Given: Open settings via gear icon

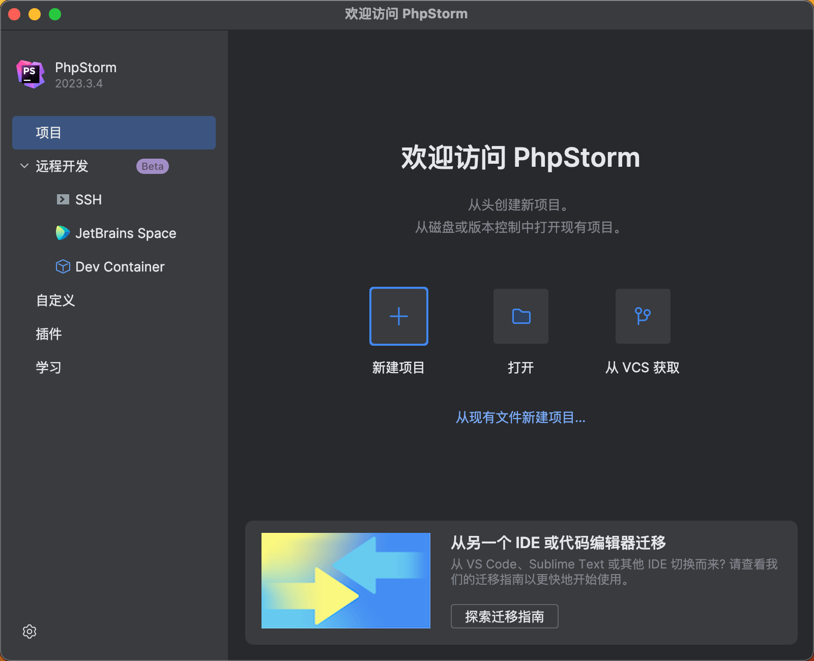Looking at the screenshot, I should (x=30, y=632).
